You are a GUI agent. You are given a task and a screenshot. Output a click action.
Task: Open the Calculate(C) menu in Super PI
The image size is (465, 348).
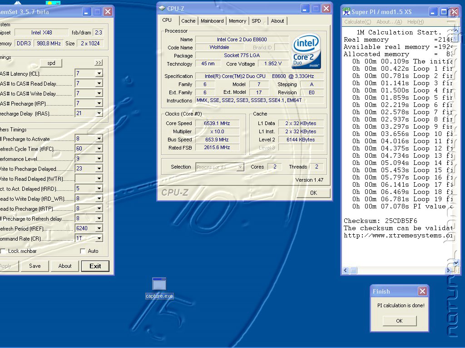(358, 22)
